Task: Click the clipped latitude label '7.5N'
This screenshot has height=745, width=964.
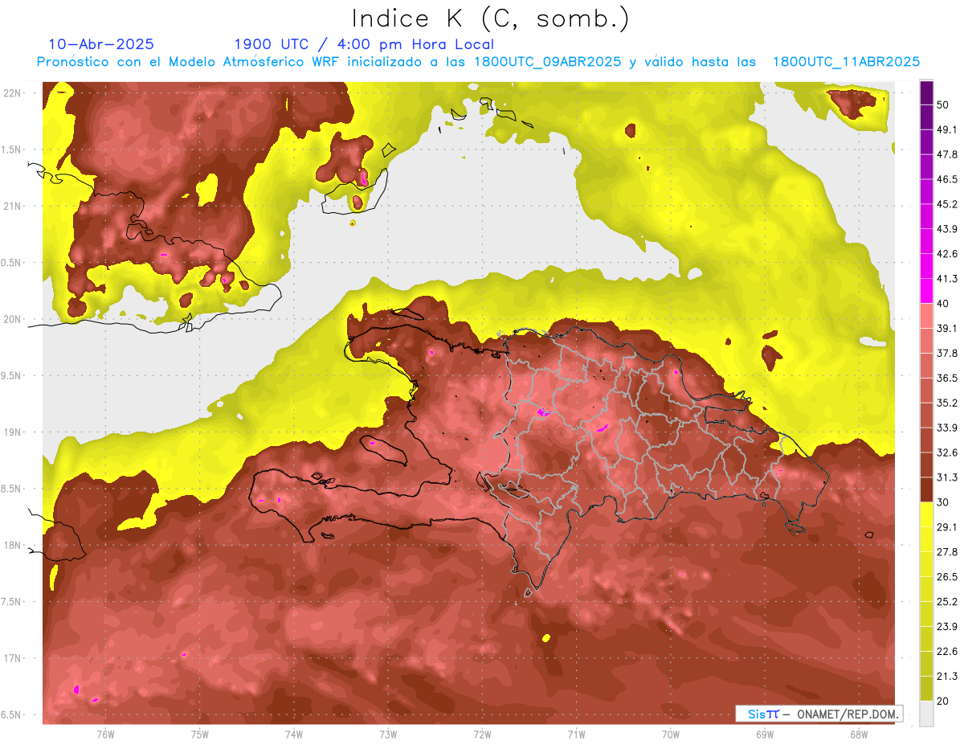Action: tap(10, 603)
